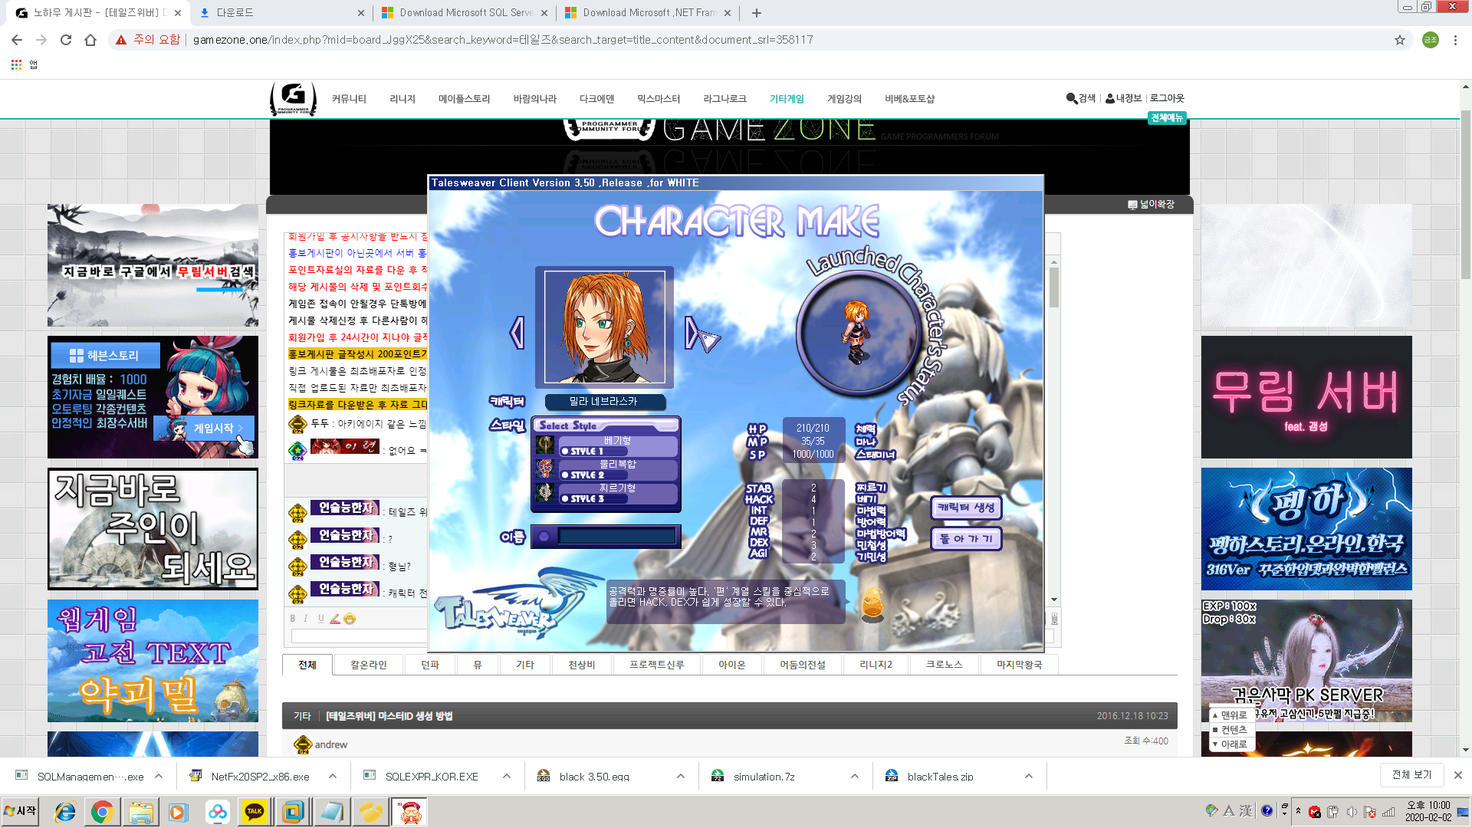Image resolution: width=1472 pixels, height=828 pixels.
Task: Expand the simulation.7z download menu
Action: tap(855, 776)
